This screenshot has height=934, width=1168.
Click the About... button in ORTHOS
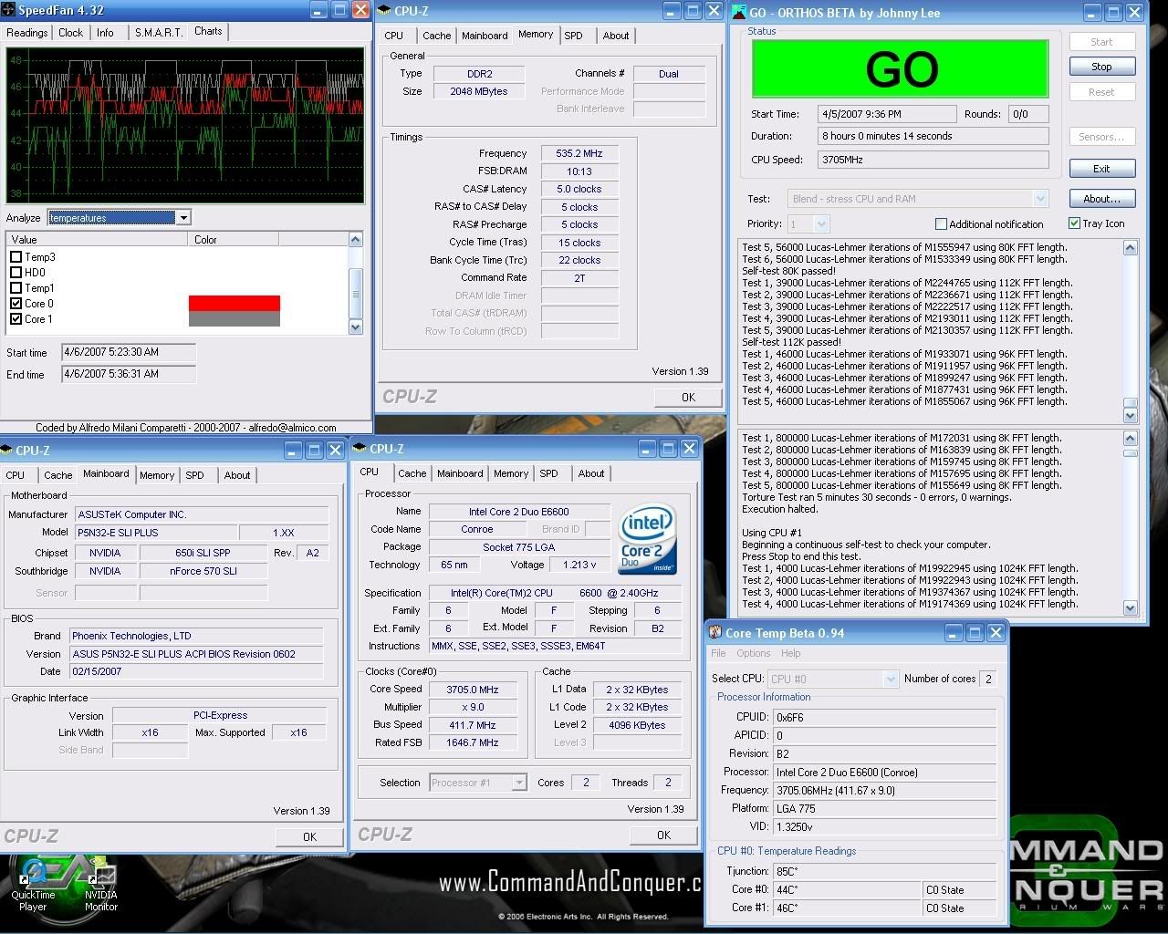(1101, 199)
